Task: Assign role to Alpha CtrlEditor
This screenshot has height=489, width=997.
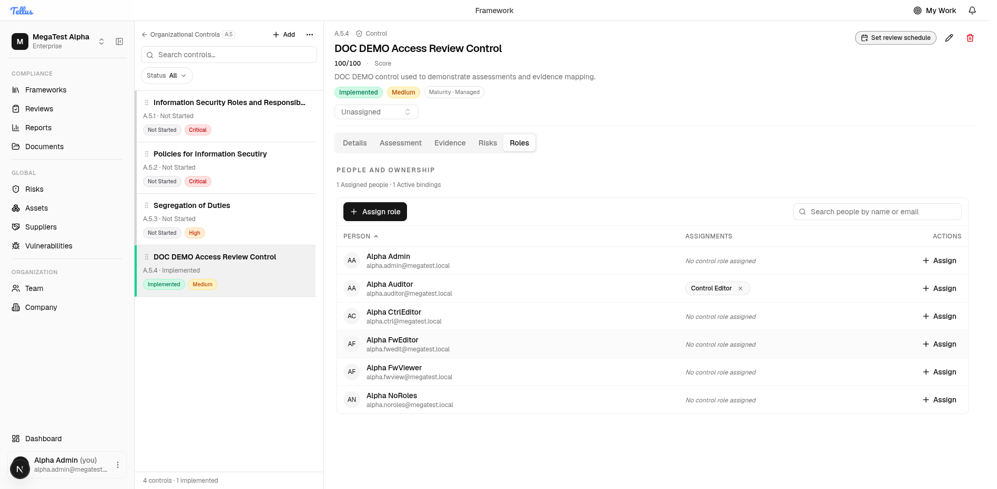Action: 940,316
